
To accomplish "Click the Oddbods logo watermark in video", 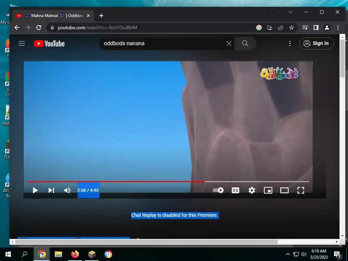I will (279, 73).
